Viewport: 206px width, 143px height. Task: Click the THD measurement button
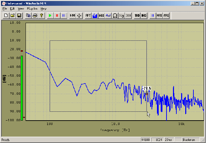tap(137, 16)
